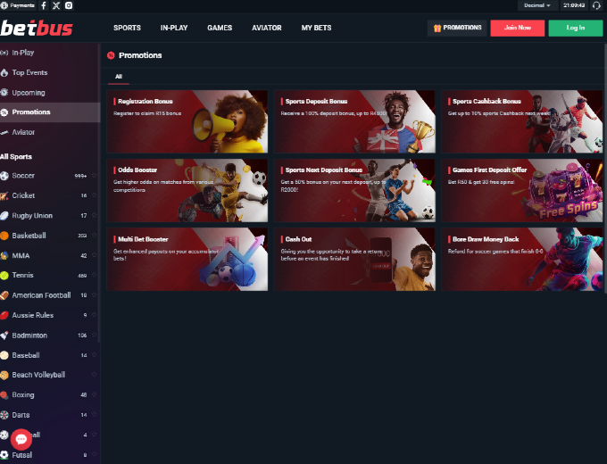Image resolution: width=607 pixels, height=464 pixels.
Task: Click the Beach Volleyball icon
Action: click(4, 375)
